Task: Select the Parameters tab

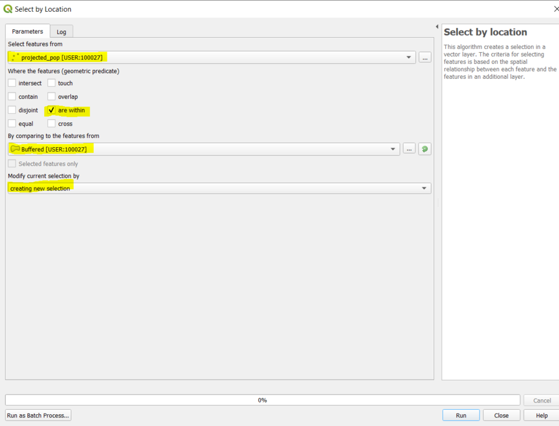Action: (27, 30)
